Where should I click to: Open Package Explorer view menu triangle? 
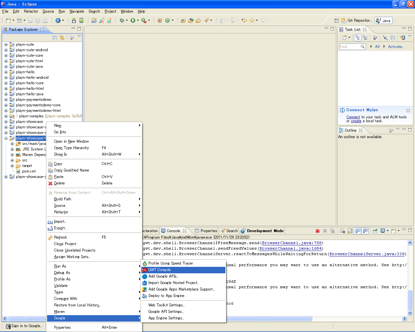[79, 37]
